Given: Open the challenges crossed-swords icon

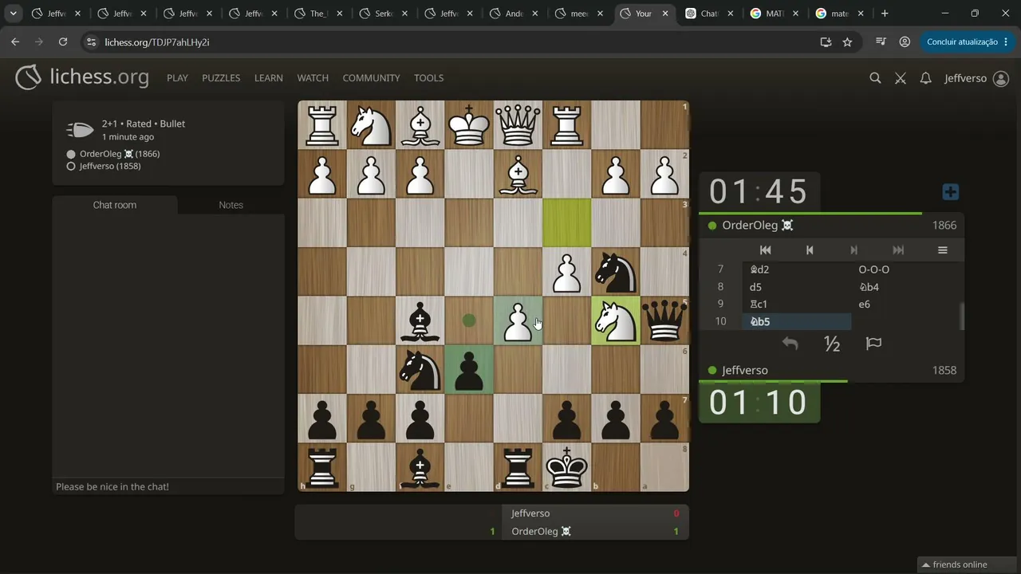Looking at the screenshot, I should tap(901, 78).
